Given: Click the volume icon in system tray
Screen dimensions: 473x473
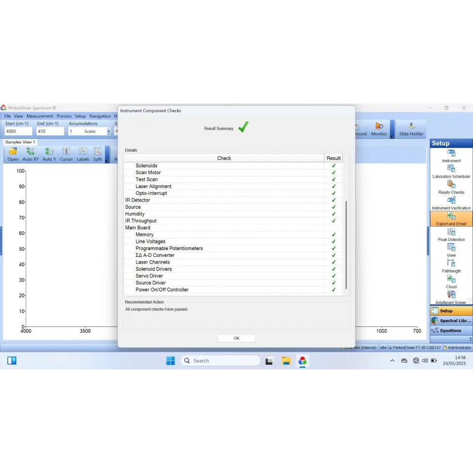Looking at the screenshot, I should (425, 360).
